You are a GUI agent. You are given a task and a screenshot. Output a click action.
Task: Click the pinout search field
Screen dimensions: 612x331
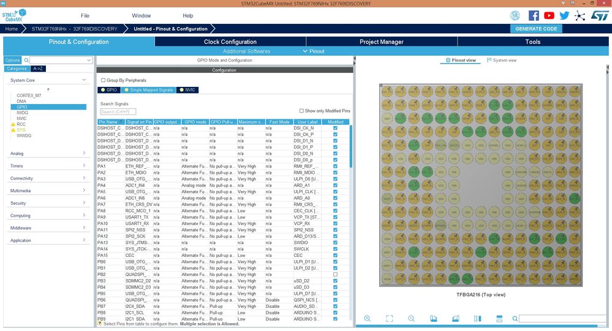[x=563, y=319]
